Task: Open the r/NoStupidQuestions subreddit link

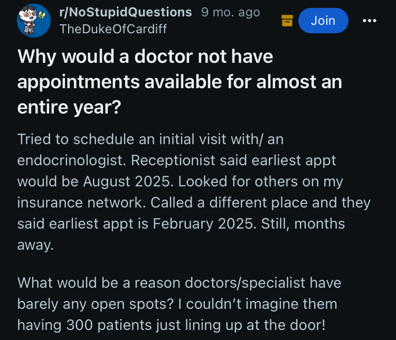Action: (126, 12)
